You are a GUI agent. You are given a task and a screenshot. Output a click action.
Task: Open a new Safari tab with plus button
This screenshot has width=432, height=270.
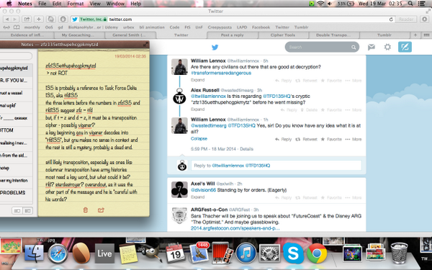click(415, 35)
